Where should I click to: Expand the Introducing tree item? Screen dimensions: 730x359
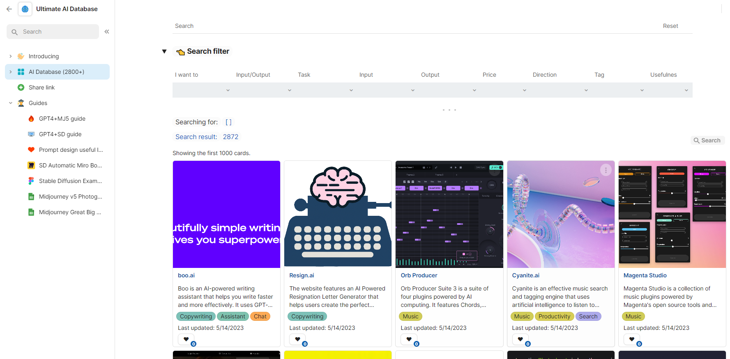(x=11, y=56)
